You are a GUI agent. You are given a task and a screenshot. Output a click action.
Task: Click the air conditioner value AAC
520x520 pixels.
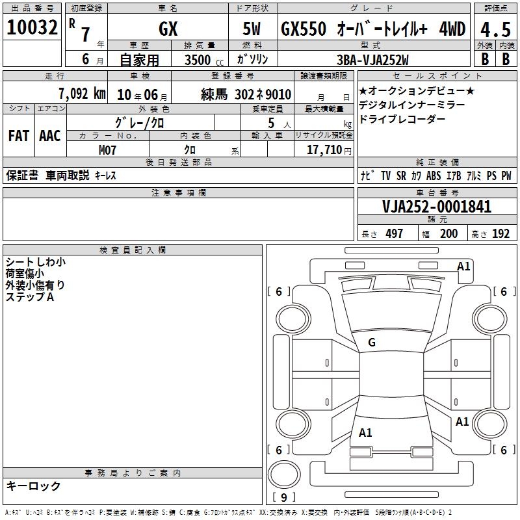(50, 136)
